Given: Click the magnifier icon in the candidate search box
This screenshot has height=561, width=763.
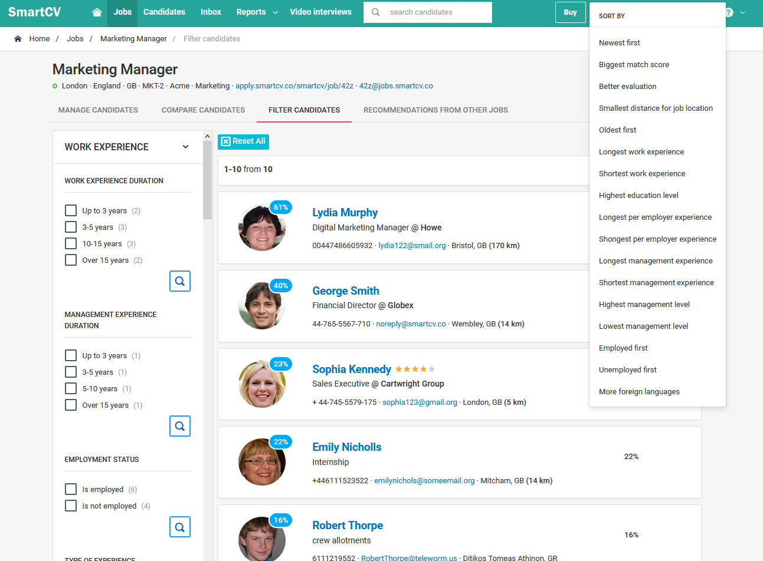Looking at the screenshot, I should [375, 12].
